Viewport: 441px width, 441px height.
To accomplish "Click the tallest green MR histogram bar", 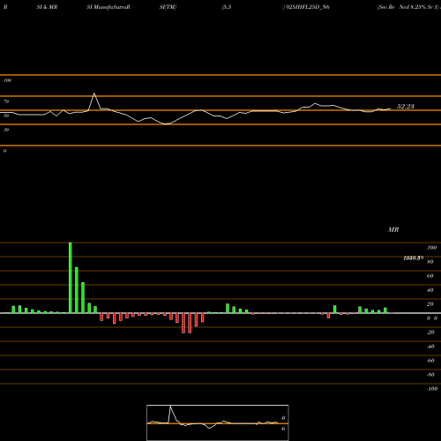I will point(71,278).
